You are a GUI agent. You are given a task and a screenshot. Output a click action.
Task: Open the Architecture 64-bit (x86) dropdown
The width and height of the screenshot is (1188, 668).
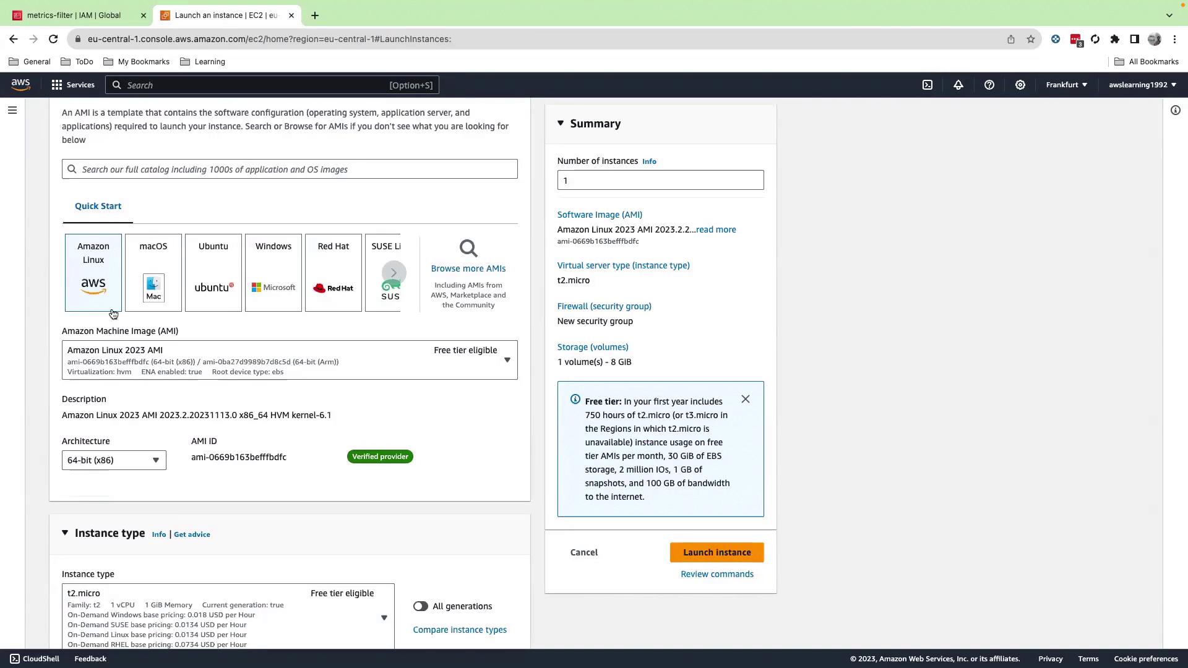[x=114, y=460]
